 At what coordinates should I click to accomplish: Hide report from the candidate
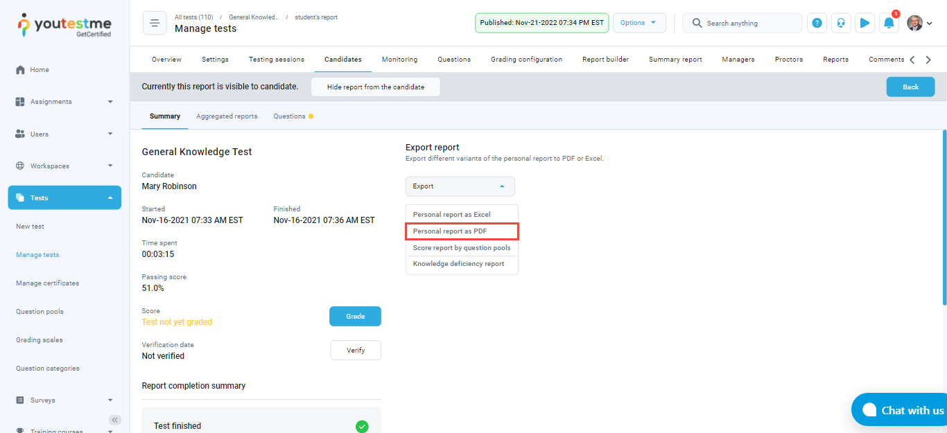(375, 87)
